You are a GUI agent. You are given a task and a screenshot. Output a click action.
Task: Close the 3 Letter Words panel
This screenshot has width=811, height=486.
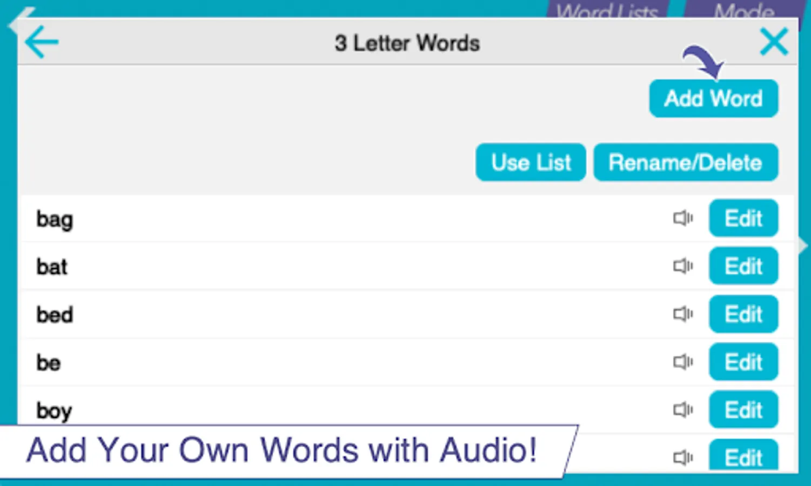click(x=774, y=42)
